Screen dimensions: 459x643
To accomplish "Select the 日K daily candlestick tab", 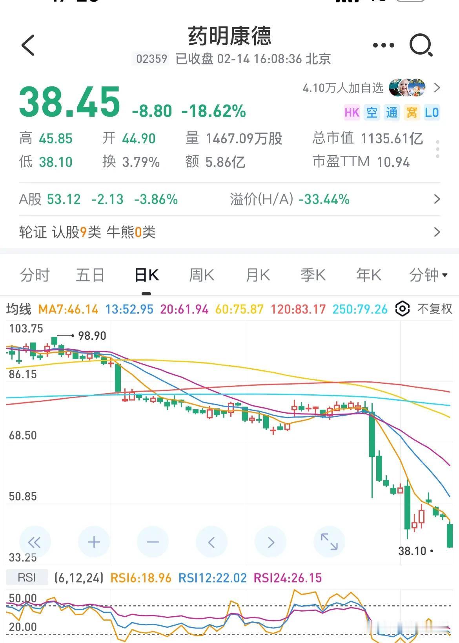I will [x=146, y=275].
